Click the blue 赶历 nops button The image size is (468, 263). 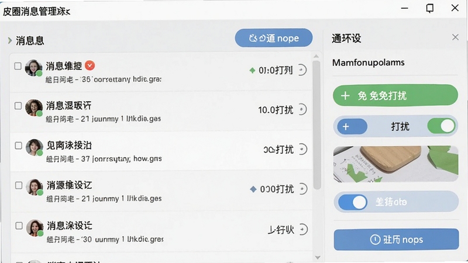click(396, 239)
